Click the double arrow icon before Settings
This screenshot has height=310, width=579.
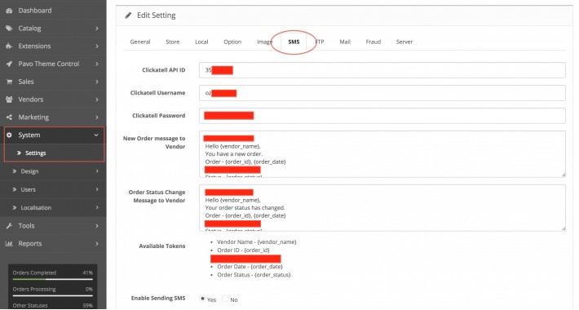tap(20, 153)
